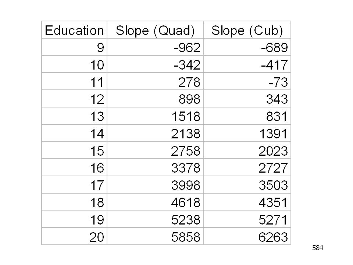This screenshot has width=353, height=265.
Task: Select the Slope (Quad) header cell
Action: 155,30
